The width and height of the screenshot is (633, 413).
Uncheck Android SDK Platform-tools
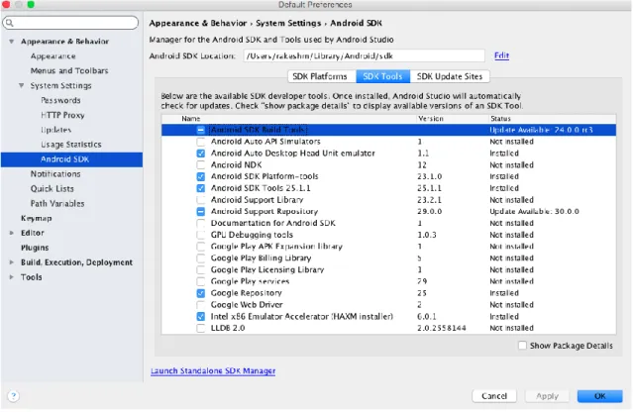click(x=201, y=177)
